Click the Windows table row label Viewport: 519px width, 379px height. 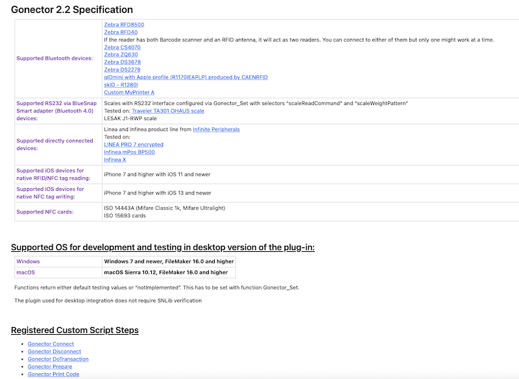pyautogui.click(x=28, y=262)
